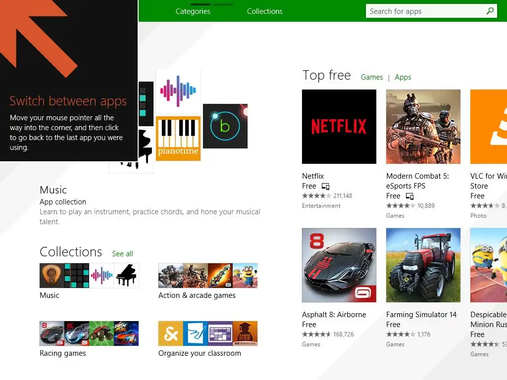
Task: Click teal grid icon in Music collection
Action: 77,276
